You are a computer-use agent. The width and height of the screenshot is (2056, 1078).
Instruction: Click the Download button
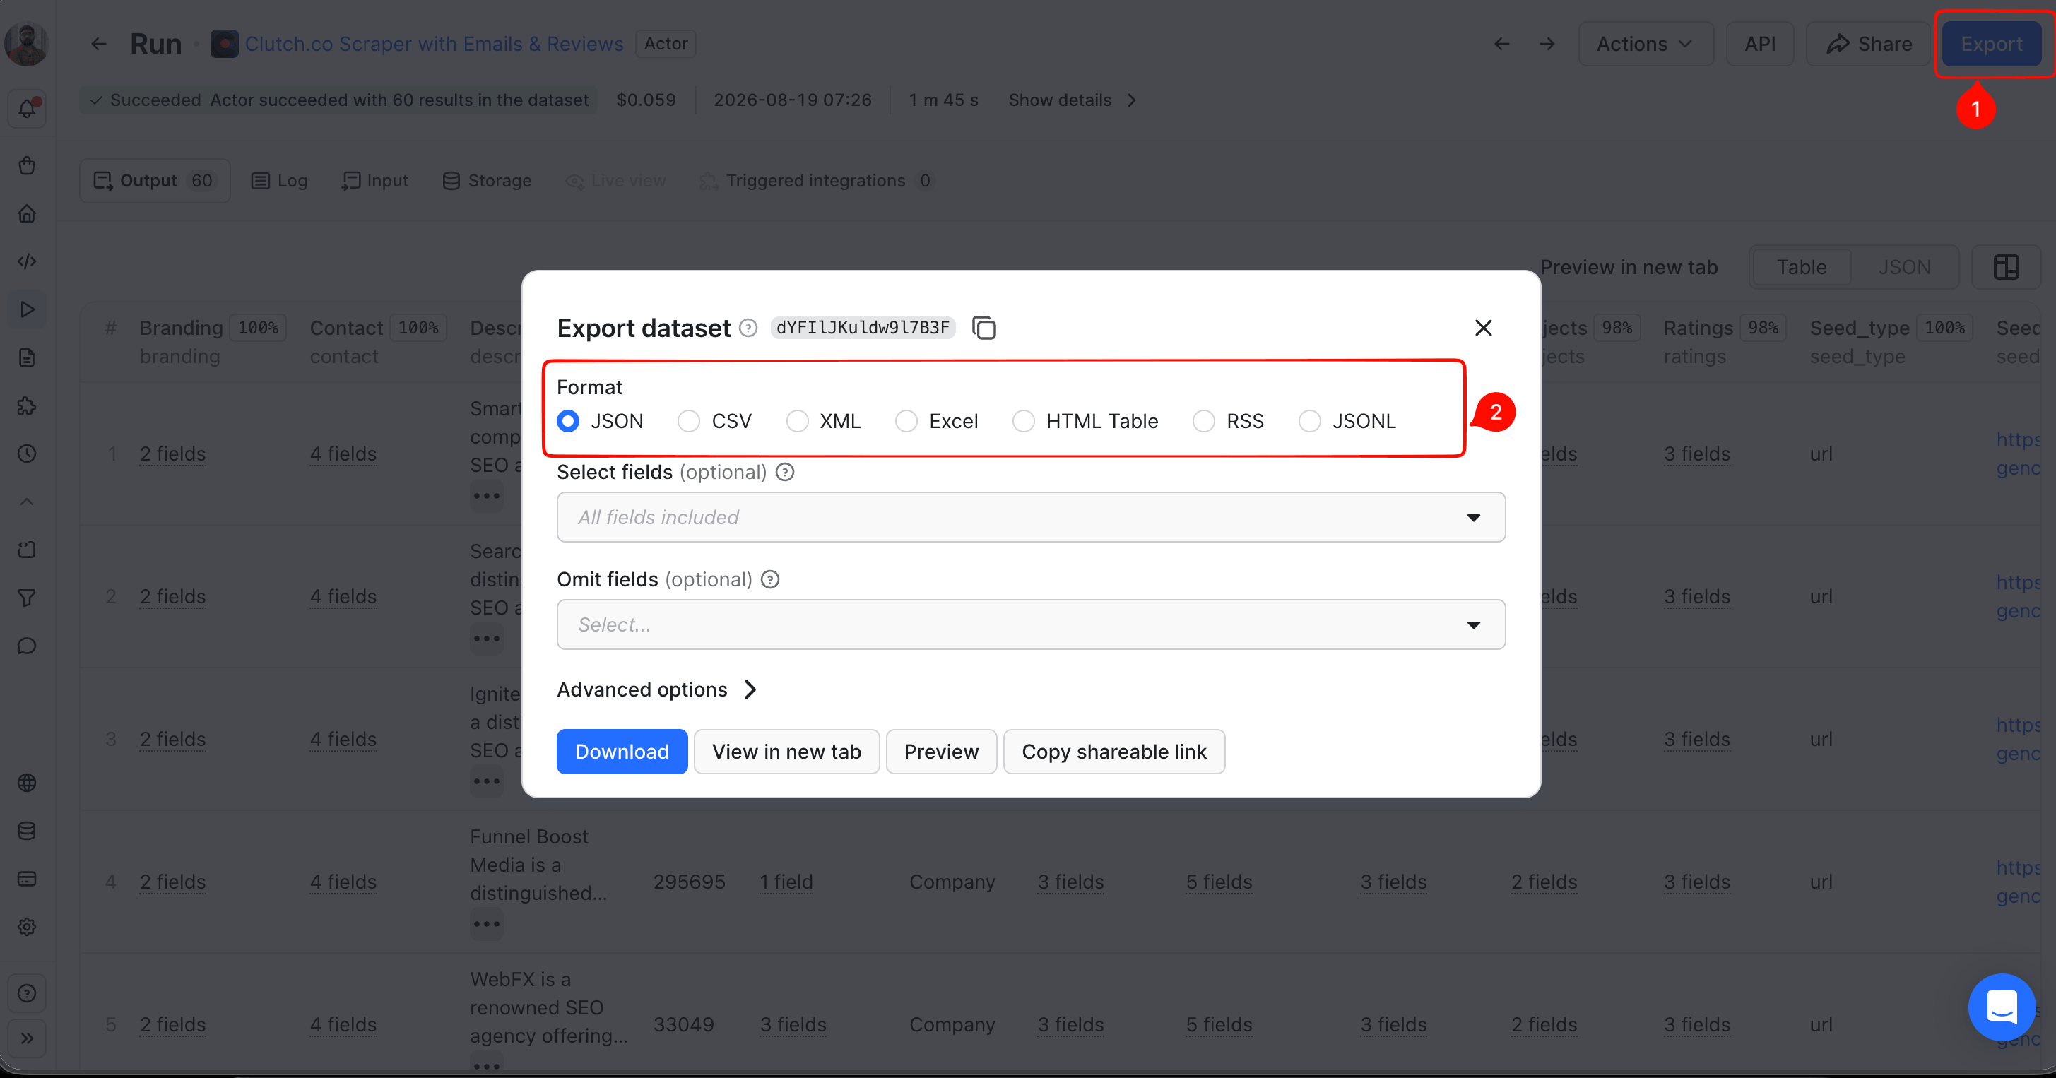pyautogui.click(x=622, y=751)
